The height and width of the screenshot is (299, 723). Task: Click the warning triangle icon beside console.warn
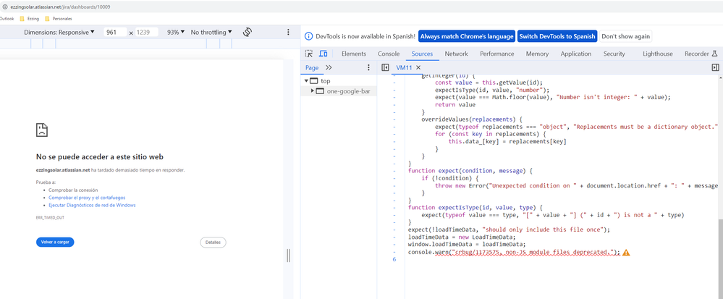[626, 253]
